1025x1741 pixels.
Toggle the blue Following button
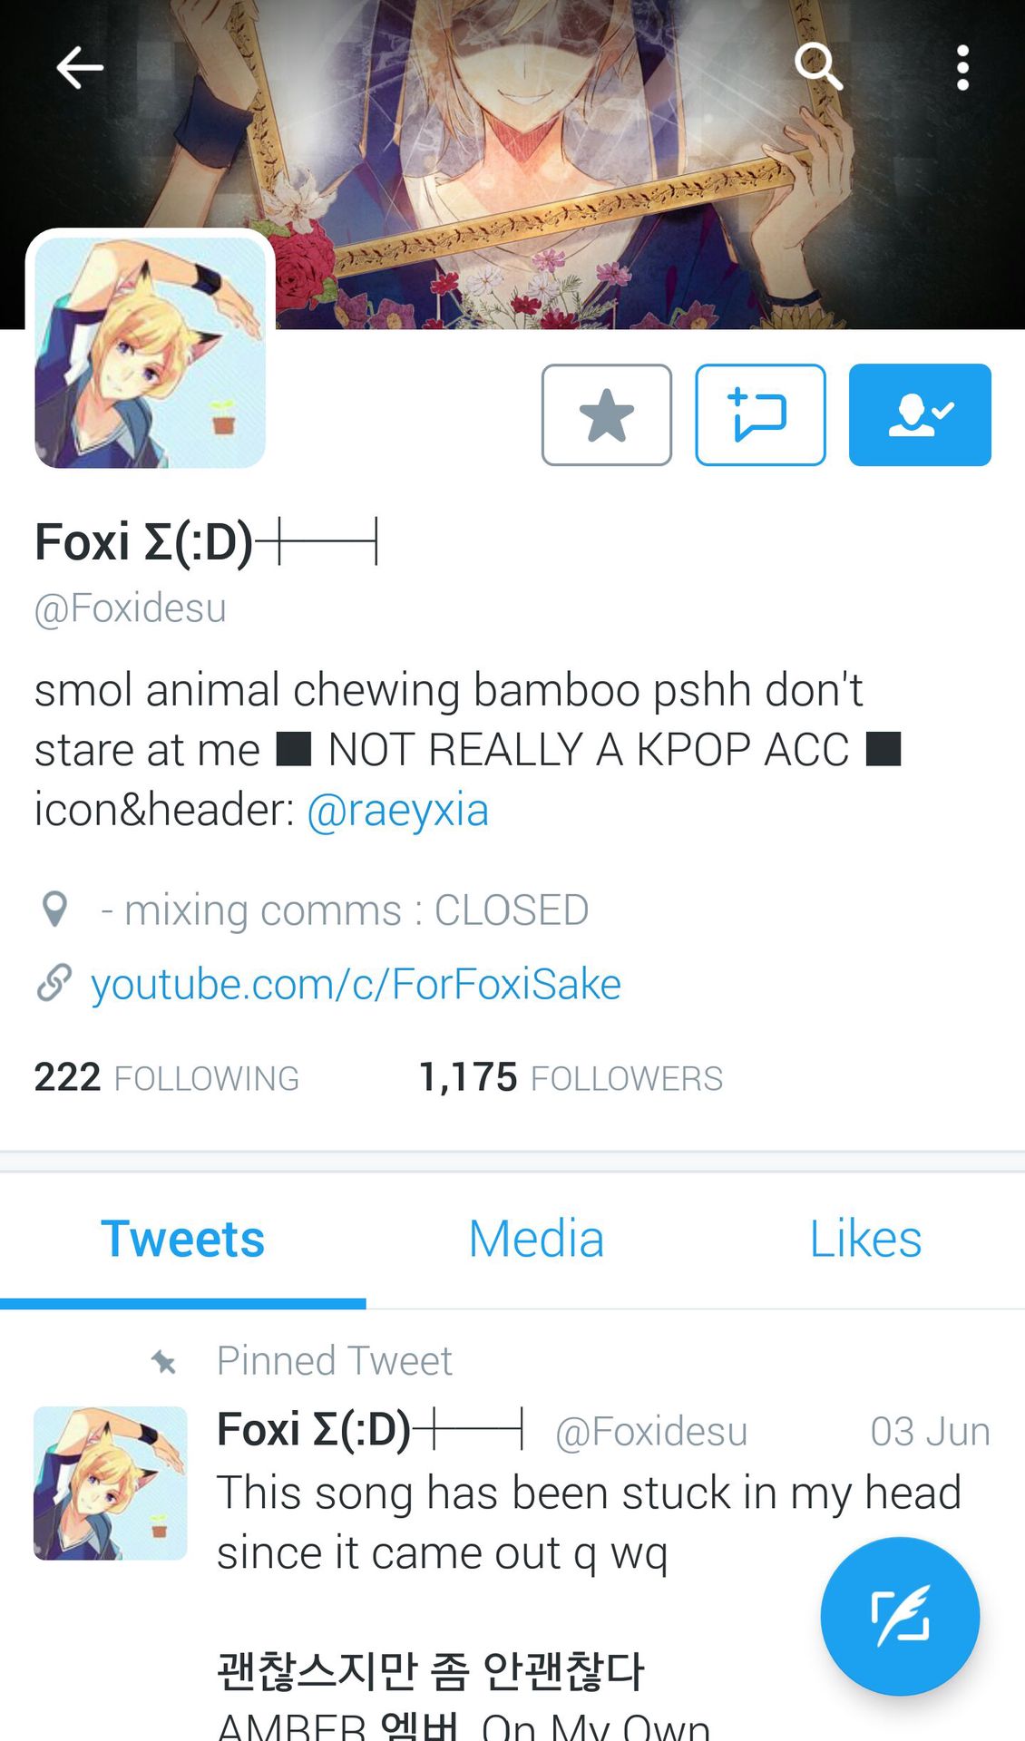(x=920, y=415)
